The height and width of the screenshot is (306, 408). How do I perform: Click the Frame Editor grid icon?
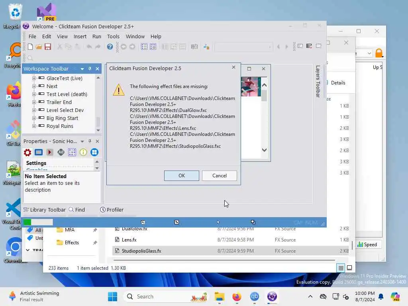153,47
